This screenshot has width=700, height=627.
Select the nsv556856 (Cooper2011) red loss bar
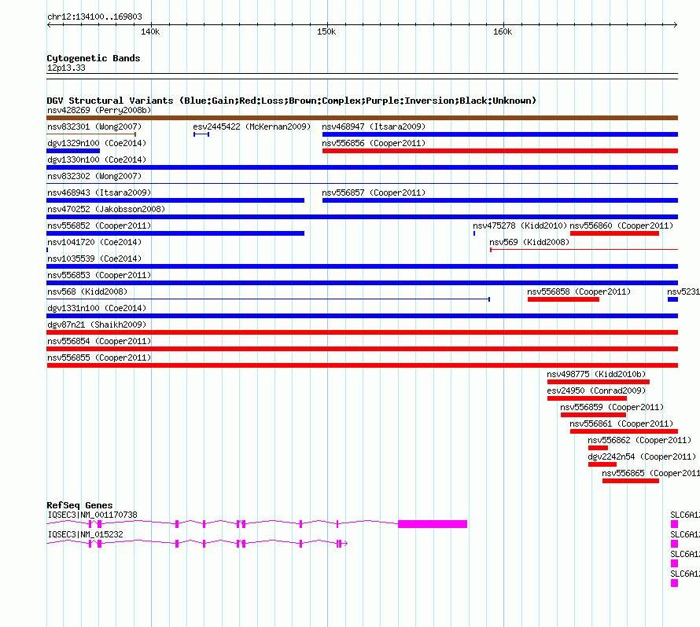point(500,151)
